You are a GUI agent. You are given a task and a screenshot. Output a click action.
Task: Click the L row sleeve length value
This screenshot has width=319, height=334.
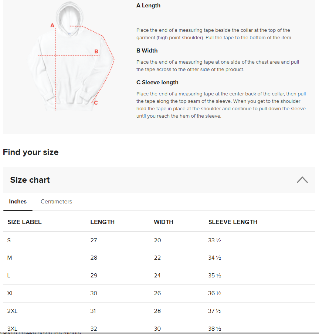pos(214,276)
